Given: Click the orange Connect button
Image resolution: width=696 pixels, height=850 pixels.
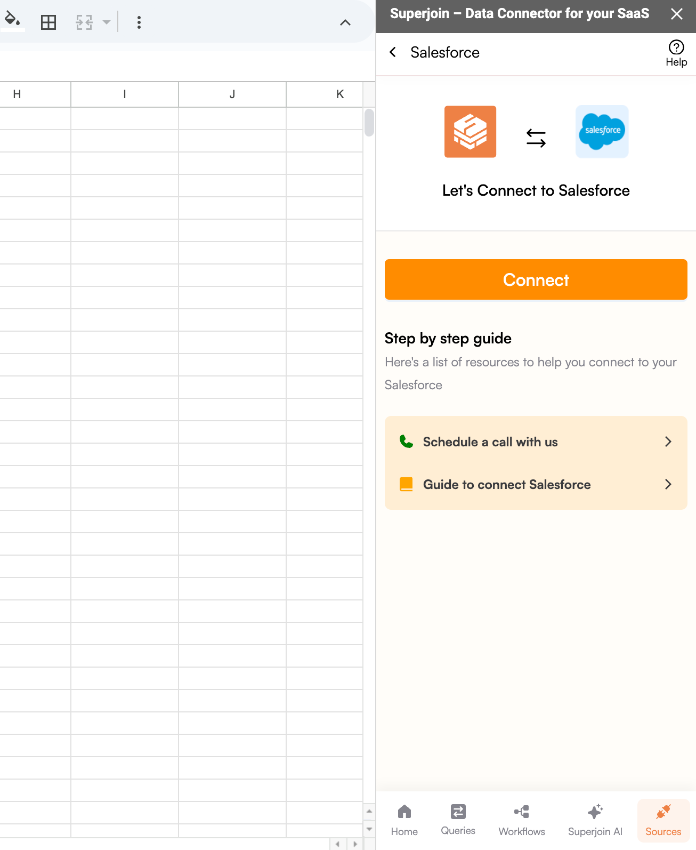Looking at the screenshot, I should coord(536,279).
